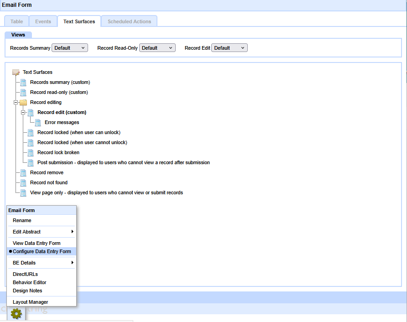Click the Record not found page icon

23,182
